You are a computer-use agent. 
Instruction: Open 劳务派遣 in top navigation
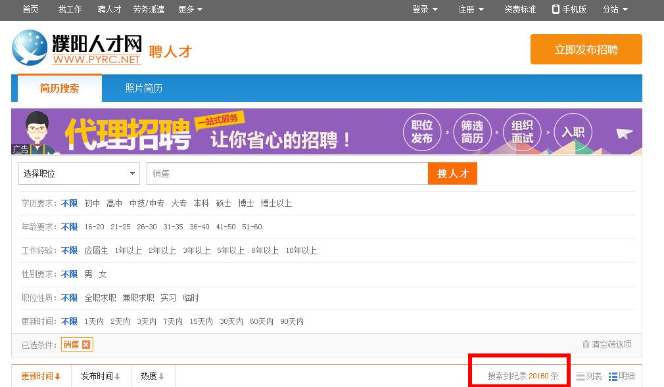[x=149, y=9]
